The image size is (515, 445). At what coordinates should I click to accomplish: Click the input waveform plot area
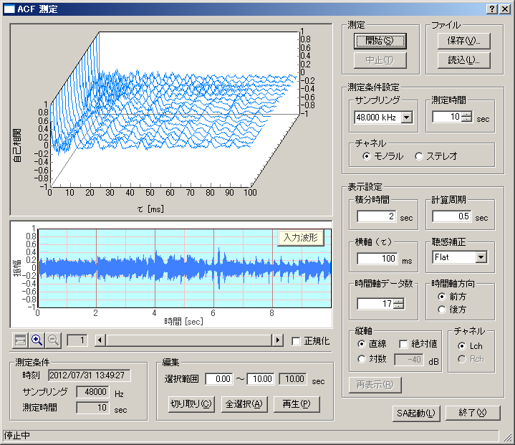point(185,268)
